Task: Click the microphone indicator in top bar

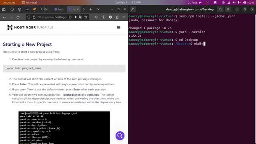Action: (x=239, y=2)
